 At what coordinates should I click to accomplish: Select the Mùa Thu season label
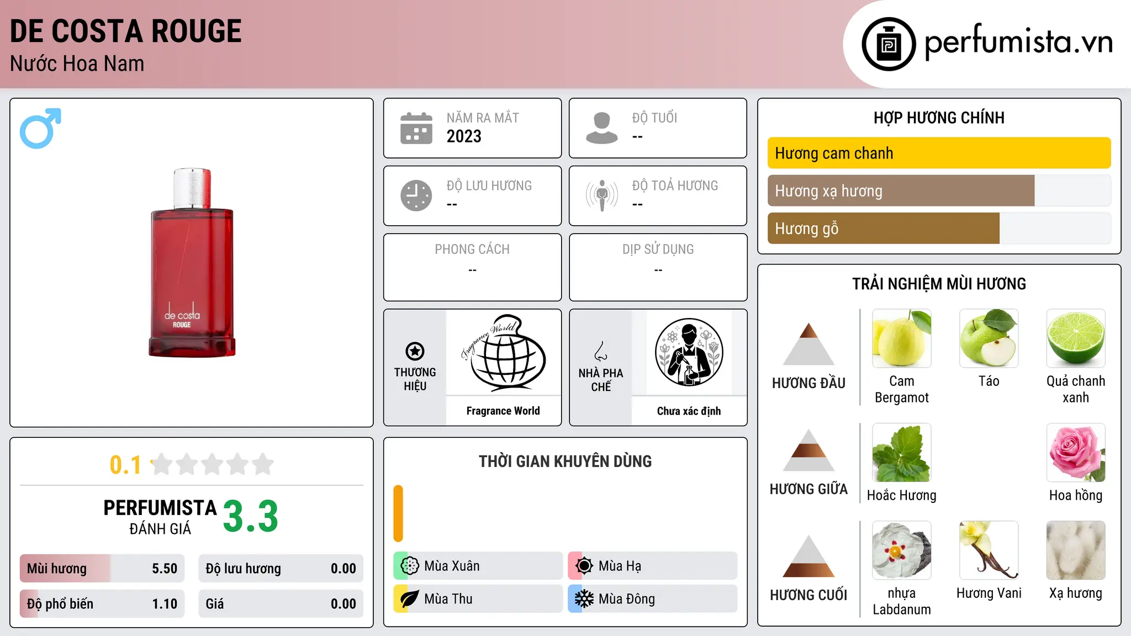pos(448,599)
